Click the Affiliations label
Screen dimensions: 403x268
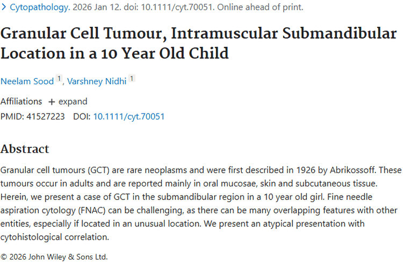(x=21, y=101)
